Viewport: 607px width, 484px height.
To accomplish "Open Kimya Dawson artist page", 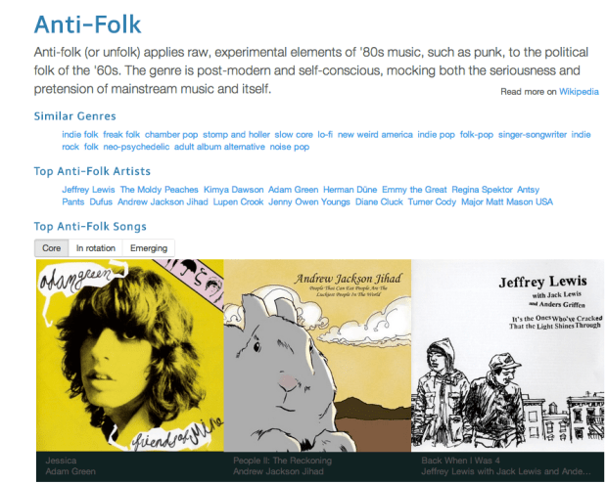I will tap(233, 189).
